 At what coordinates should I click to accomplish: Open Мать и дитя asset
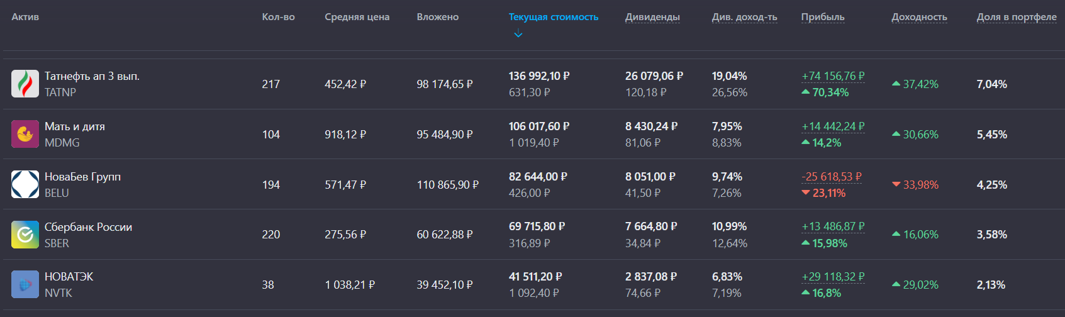coord(75,126)
